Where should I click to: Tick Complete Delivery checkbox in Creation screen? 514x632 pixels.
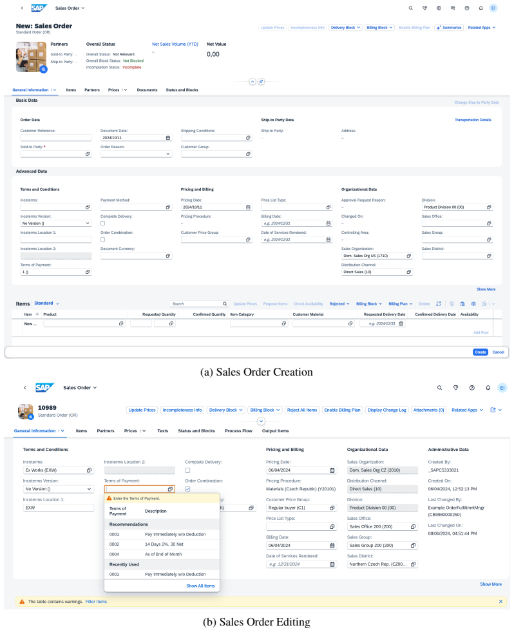point(103,224)
